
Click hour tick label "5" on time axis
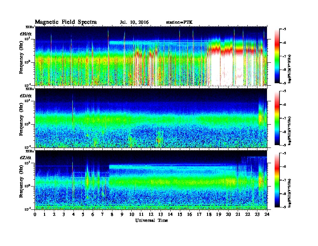(83, 214)
